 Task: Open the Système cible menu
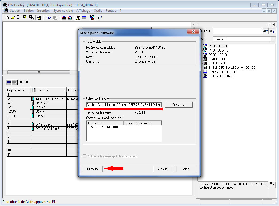coord(63,11)
